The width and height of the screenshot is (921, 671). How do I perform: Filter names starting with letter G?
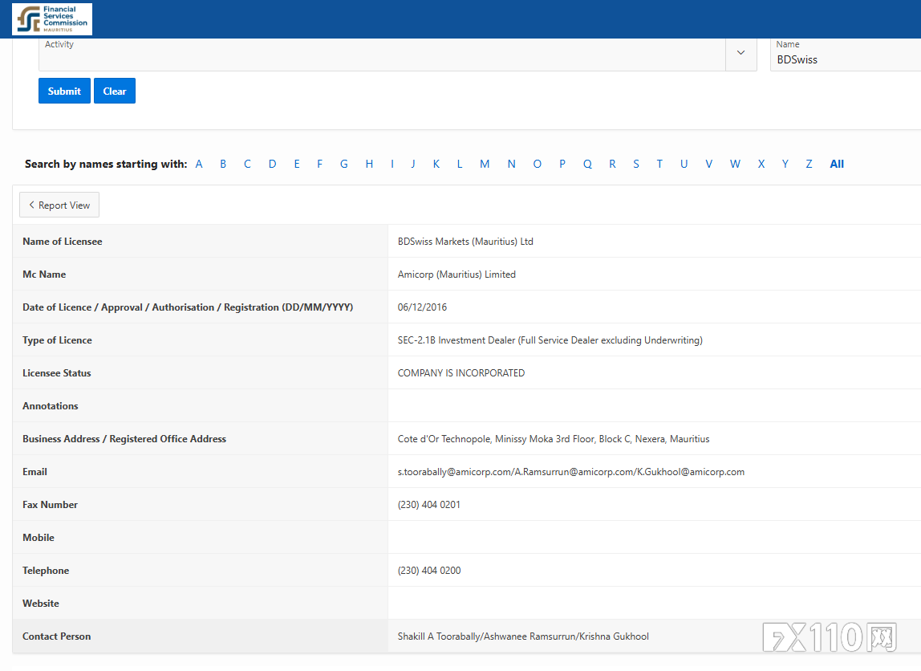pyautogui.click(x=344, y=164)
